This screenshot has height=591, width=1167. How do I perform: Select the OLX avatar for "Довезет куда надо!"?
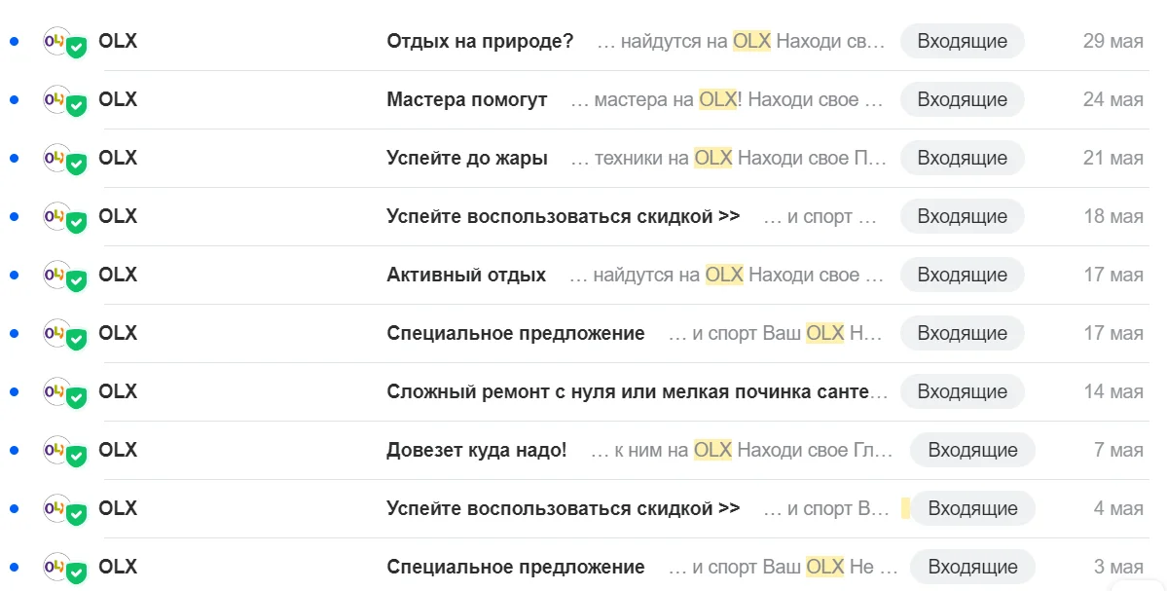pyautogui.click(x=57, y=451)
